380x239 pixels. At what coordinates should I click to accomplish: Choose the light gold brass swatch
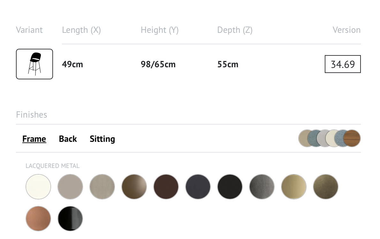[x=294, y=187]
